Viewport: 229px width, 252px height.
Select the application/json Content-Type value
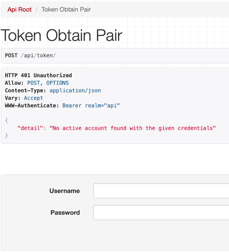point(75,90)
